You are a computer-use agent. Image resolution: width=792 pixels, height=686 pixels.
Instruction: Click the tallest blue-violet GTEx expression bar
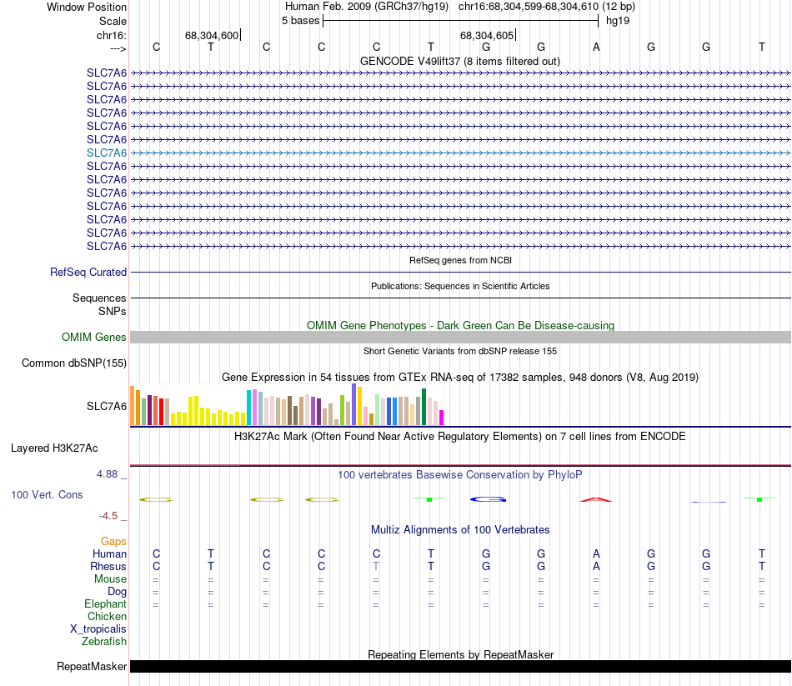354,404
